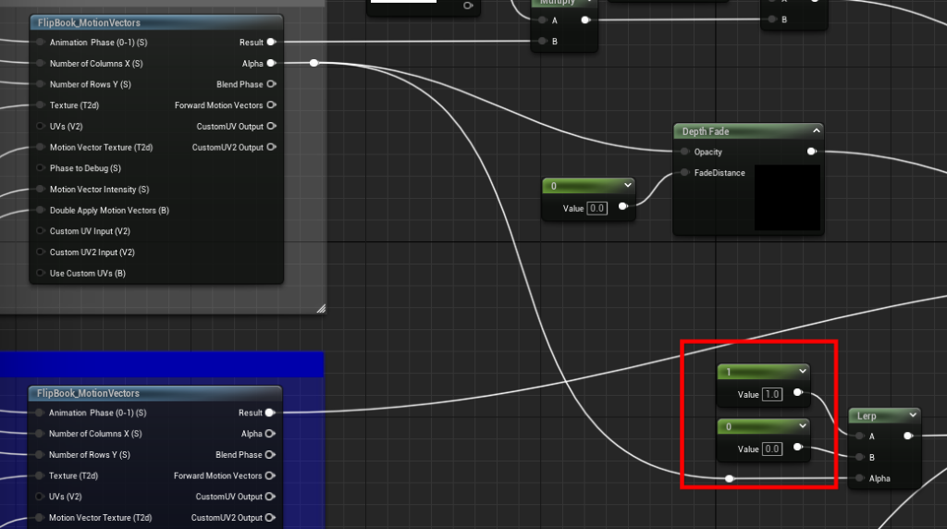
Task: Select UVs (V2) input pin in gray-comment FlipBook node
Action: point(41,126)
